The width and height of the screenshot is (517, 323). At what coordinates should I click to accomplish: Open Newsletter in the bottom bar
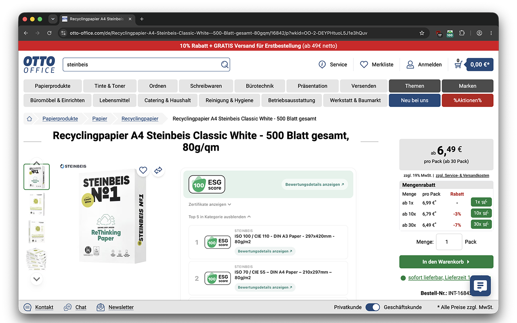point(115,307)
